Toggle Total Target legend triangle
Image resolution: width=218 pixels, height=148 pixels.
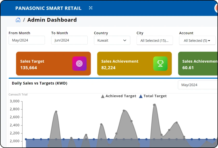tap(141, 96)
